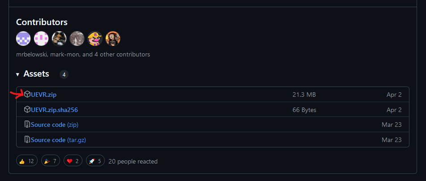This screenshot has width=426, height=181.
Task: Open the sixth contributor's avatar
Action: click(x=113, y=39)
